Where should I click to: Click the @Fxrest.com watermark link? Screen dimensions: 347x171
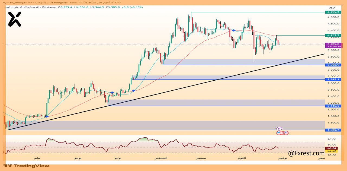click(306, 153)
